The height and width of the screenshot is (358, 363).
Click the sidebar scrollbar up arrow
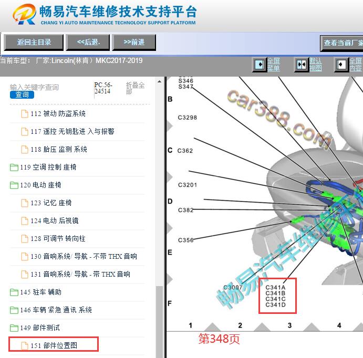159,82
